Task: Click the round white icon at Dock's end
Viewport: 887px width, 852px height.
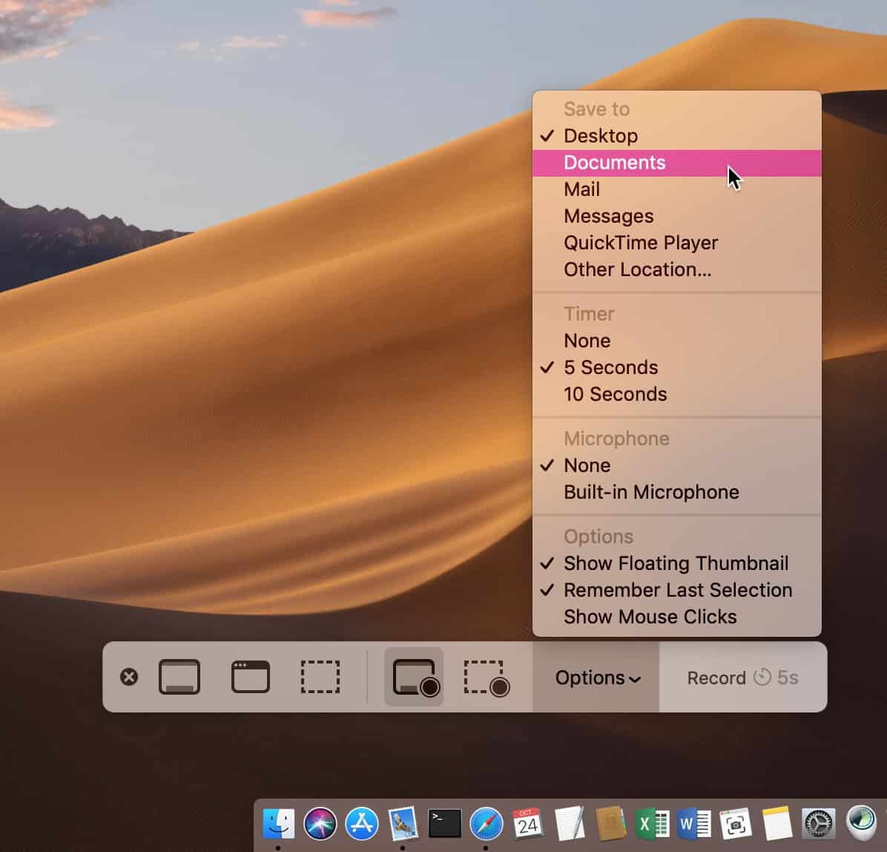Action: 860,822
